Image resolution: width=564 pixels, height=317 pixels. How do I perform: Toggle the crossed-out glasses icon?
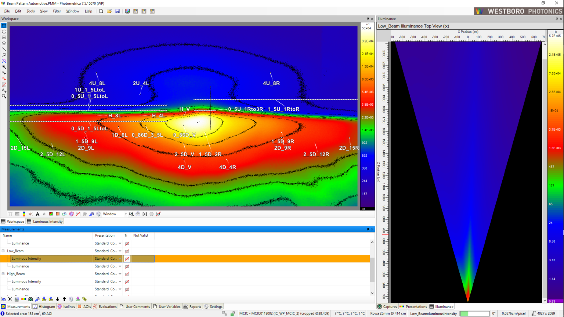[x=158, y=214]
